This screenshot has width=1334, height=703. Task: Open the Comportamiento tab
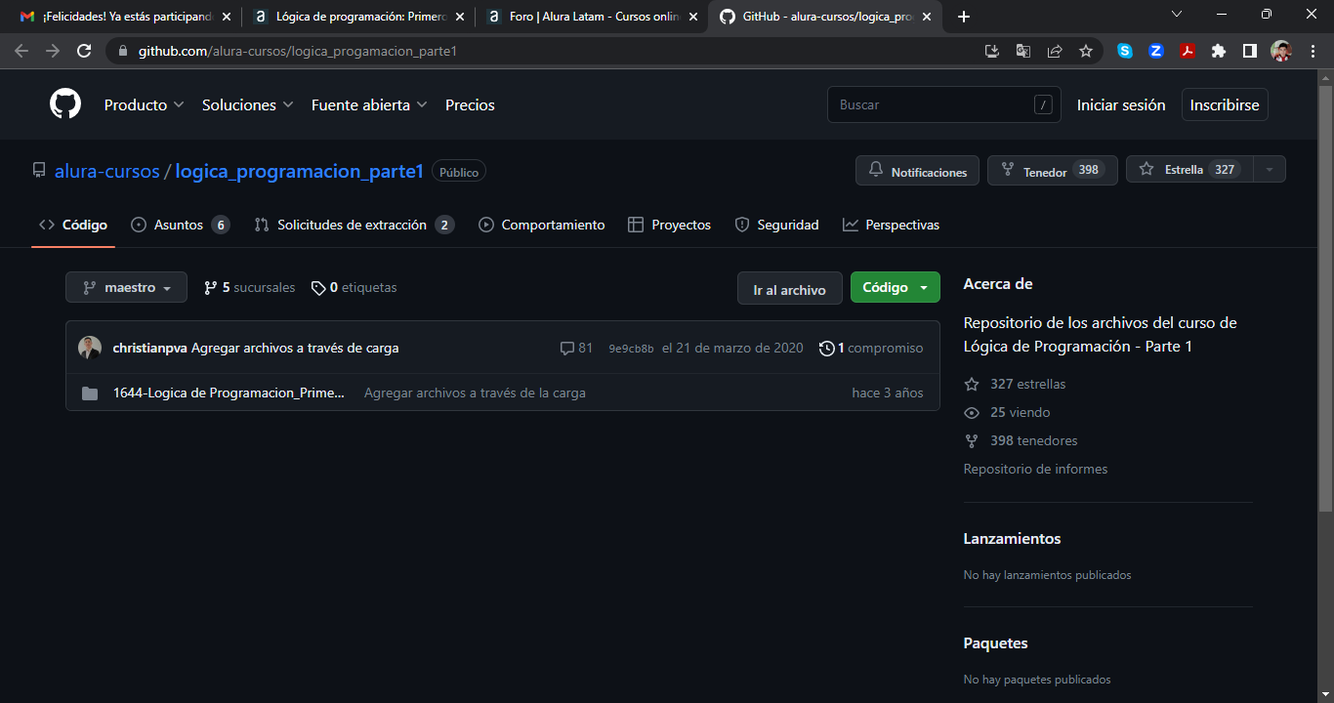click(x=542, y=225)
